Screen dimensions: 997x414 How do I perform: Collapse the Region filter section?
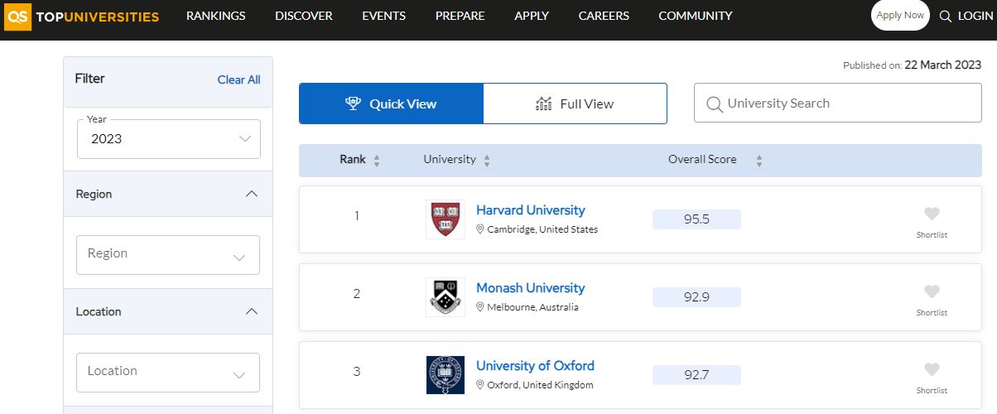252,194
